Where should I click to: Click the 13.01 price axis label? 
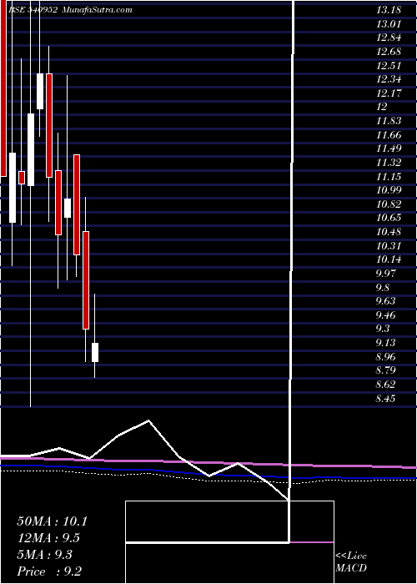(x=389, y=24)
